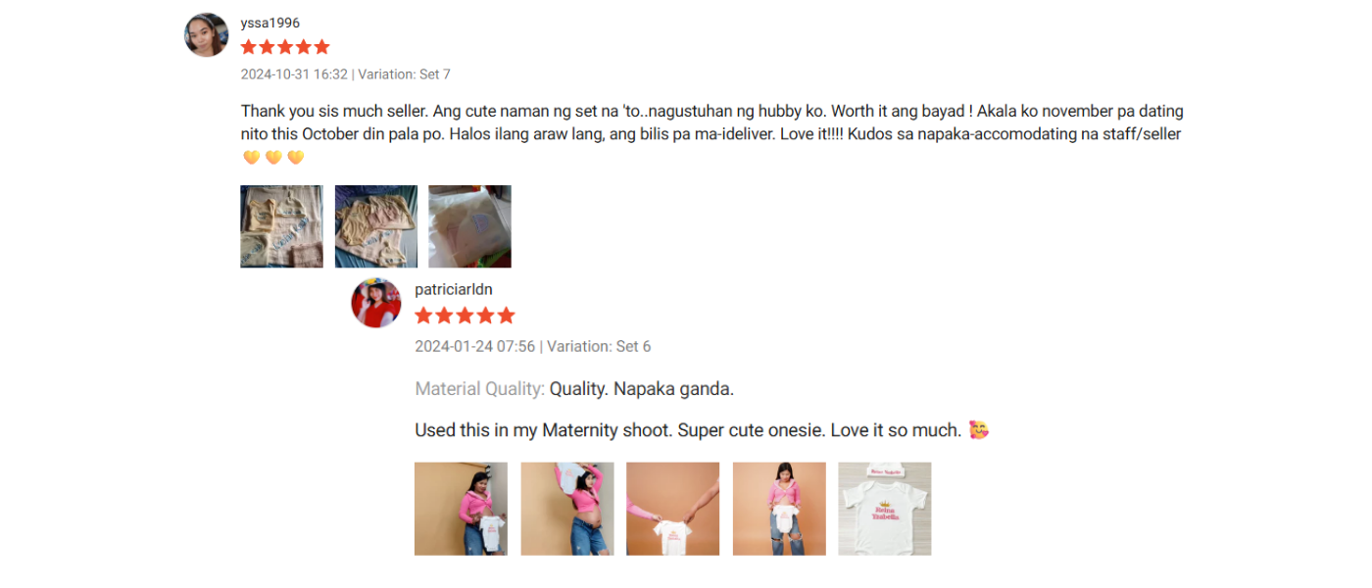The height and width of the screenshot is (588, 1372).
Task: Click the smiling hearts emoji after review
Action: [979, 430]
